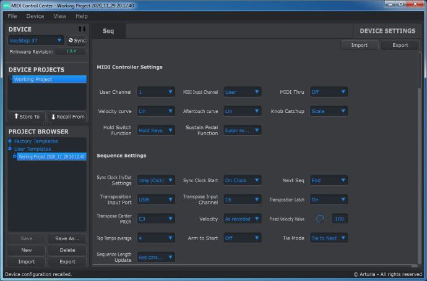Open the Velocity curve dropdown
Viewport: 427px width, 281px height.
156,111
